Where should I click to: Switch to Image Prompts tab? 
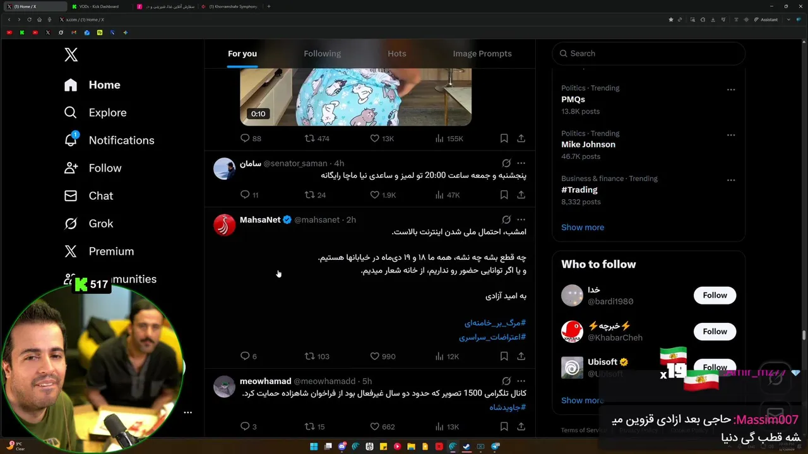[x=482, y=54]
